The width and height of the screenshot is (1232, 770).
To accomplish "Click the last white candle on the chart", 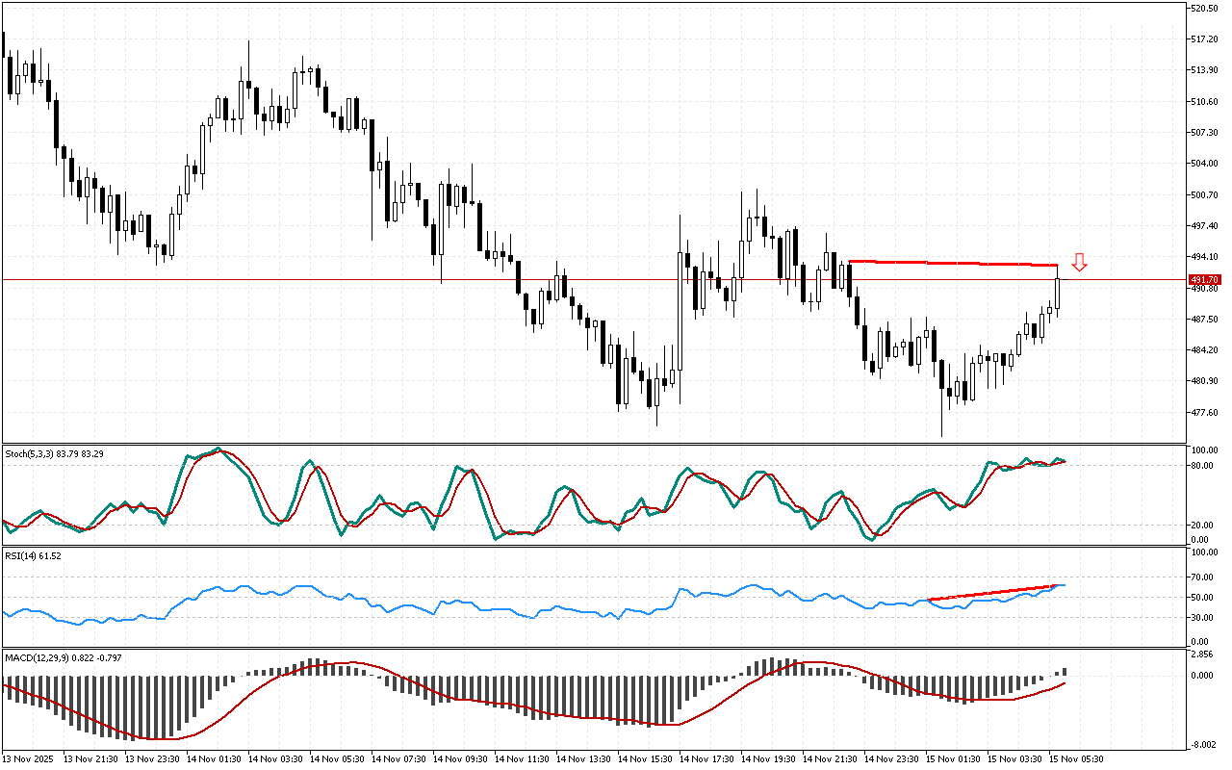I will 1058,294.
